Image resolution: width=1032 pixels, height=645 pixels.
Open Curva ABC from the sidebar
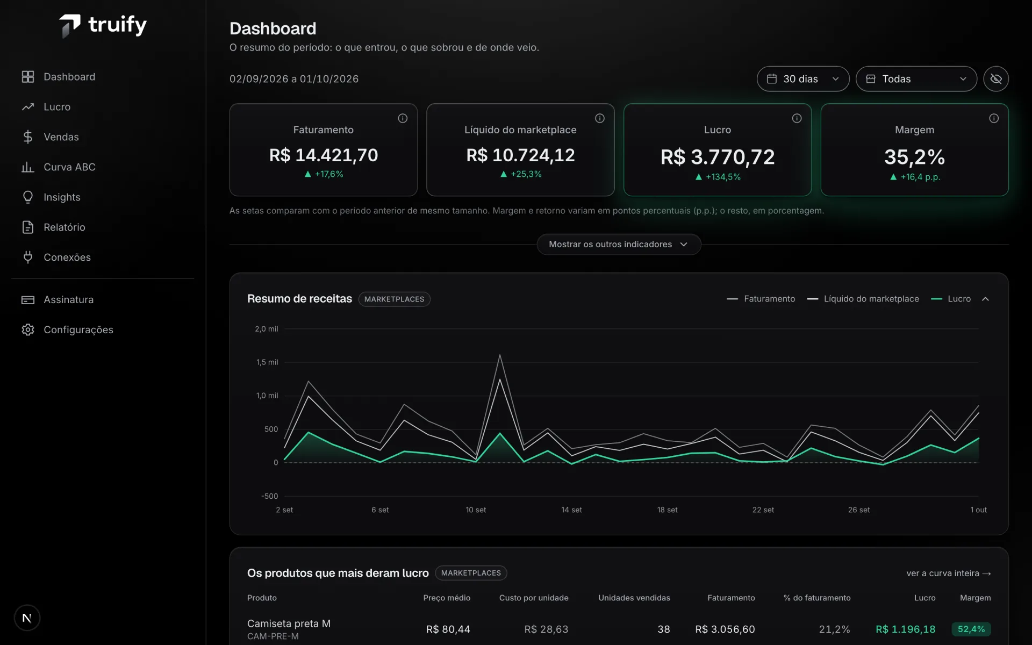pyautogui.click(x=102, y=167)
